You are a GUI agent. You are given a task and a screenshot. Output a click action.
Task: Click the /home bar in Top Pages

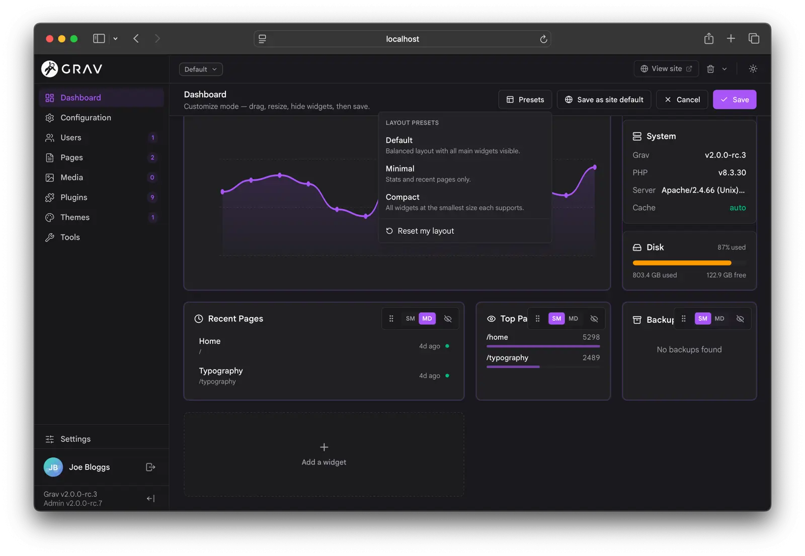[x=543, y=346]
